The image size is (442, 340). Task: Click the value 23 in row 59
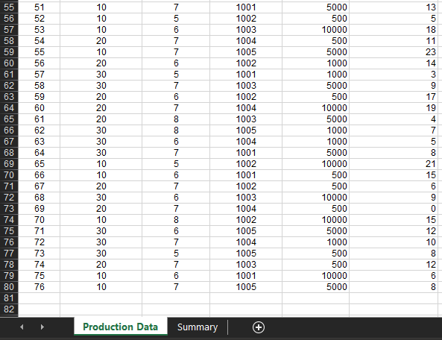(394, 52)
